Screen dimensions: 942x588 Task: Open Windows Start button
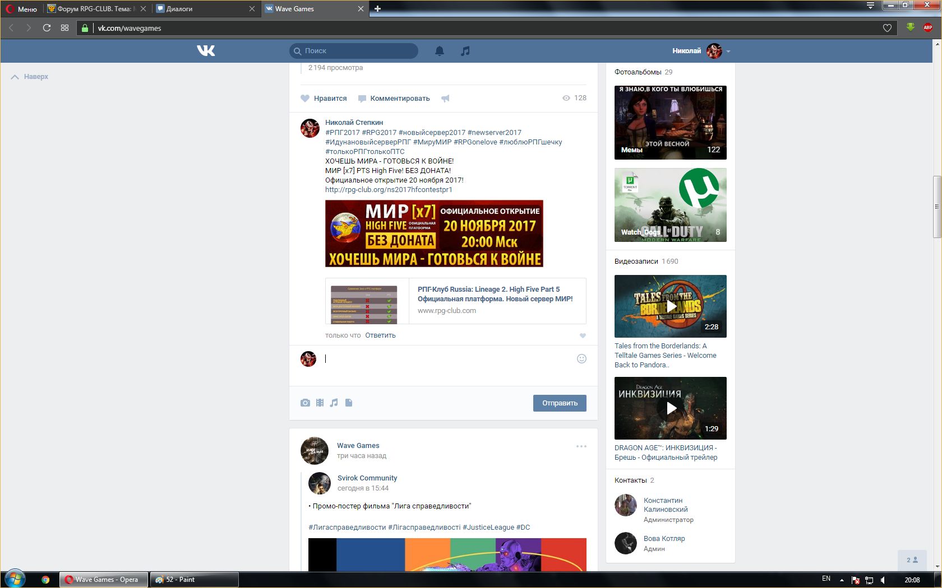[x=15, y=579]
